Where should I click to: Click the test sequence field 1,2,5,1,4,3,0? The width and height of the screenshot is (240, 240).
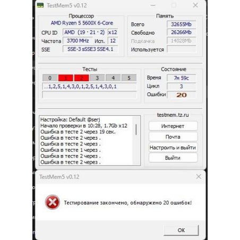click(89, 87)
